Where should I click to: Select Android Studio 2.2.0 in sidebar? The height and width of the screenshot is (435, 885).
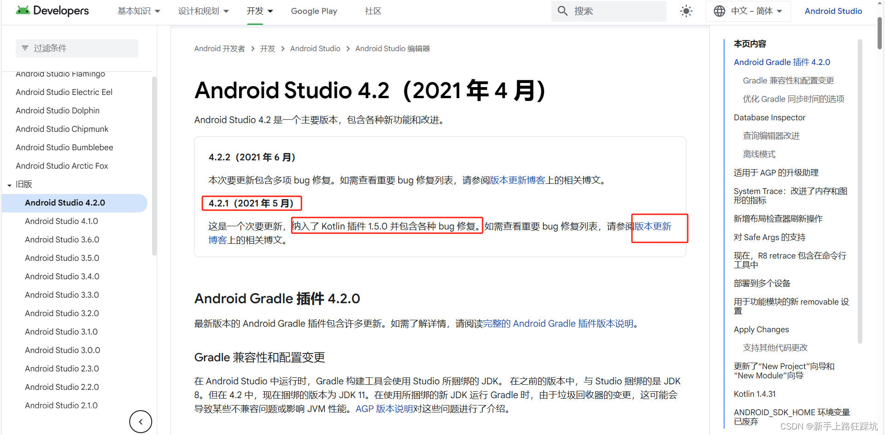point(62,387)
